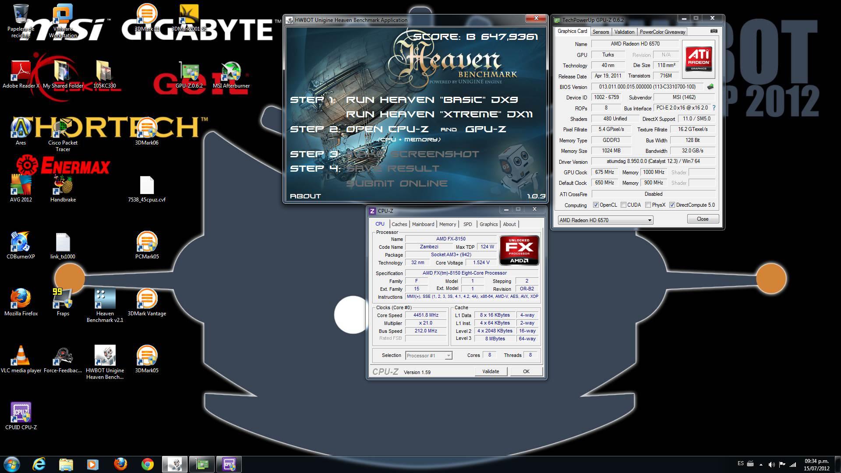841x473 pixels.
Task: Open the link_tx1000 text file icon
Action: (x=63, y=245)
